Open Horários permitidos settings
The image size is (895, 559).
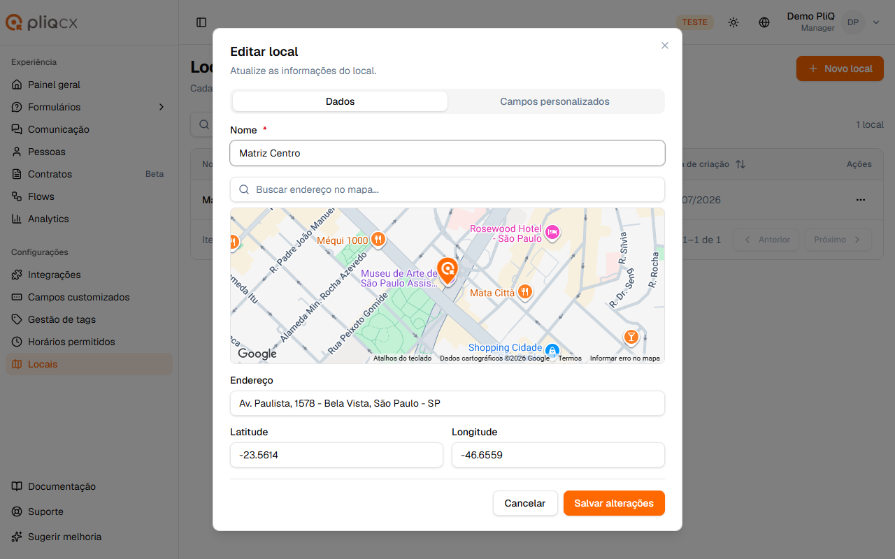tap(89, 342)
